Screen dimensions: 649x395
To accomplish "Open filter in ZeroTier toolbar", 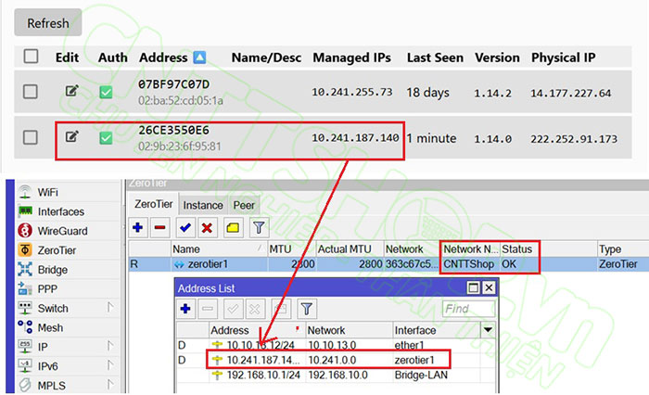I will point(259,227).
